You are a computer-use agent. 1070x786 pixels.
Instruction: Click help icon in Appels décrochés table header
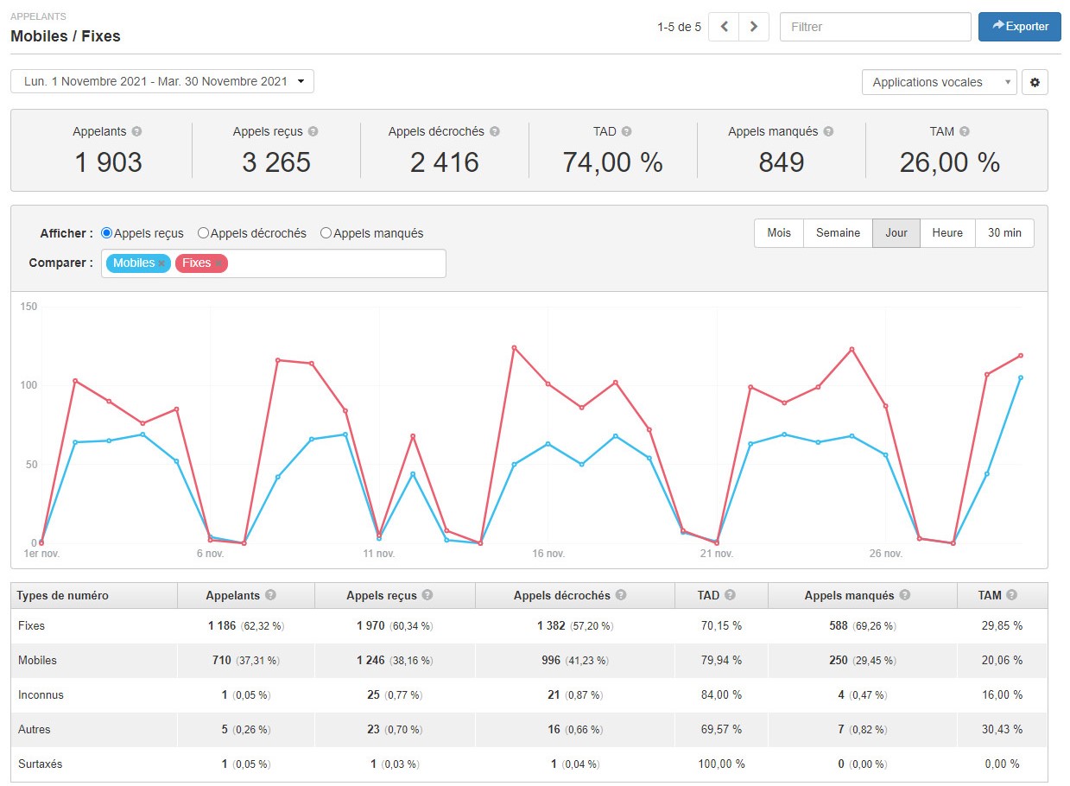pos(620,595)
